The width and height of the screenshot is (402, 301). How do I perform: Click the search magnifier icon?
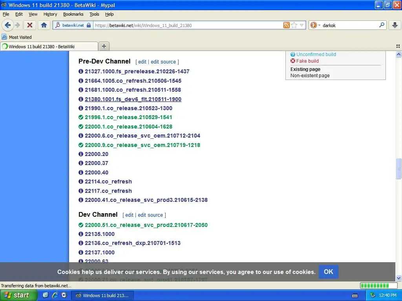(x=382, y=25)
